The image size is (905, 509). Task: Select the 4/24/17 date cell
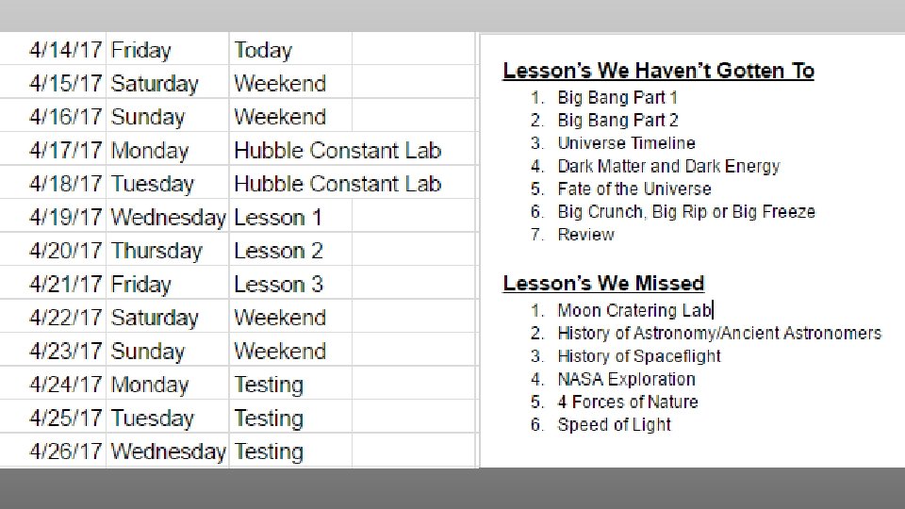click(x=65, y=386)
